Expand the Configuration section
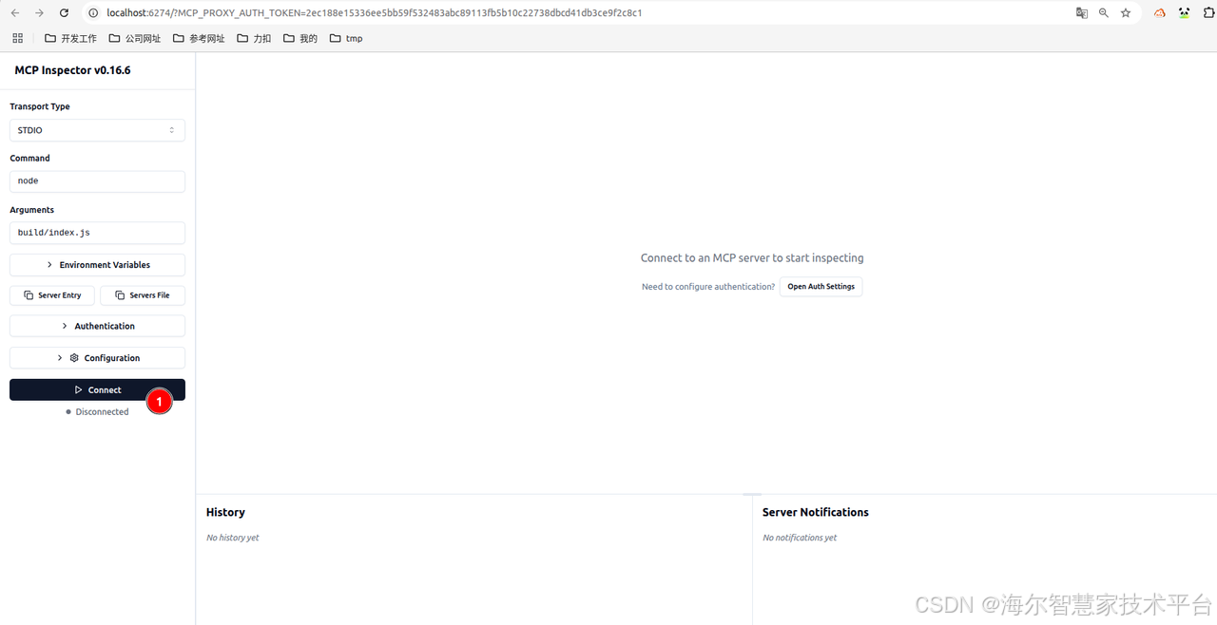 97,358
